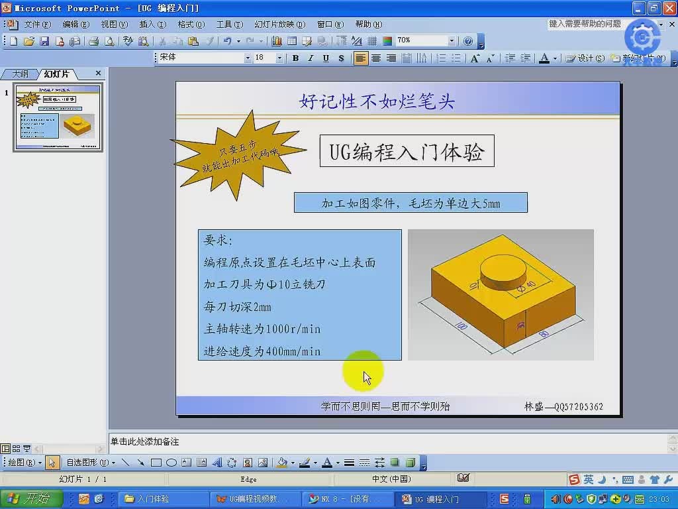Switch to the 幻灯片 slides tab
This screenshot has height=509, width=678.
click(x=57, y=74)
